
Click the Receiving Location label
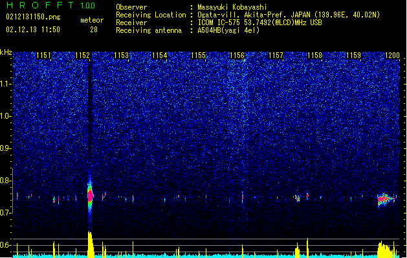(x=151, y=15)
